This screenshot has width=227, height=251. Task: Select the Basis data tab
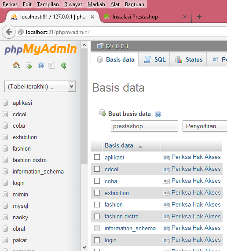(115, 59)
